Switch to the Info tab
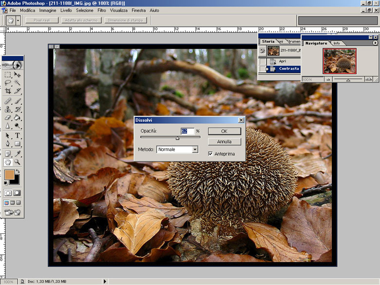This screenshot has height=285, width=380. click(337, 43)
